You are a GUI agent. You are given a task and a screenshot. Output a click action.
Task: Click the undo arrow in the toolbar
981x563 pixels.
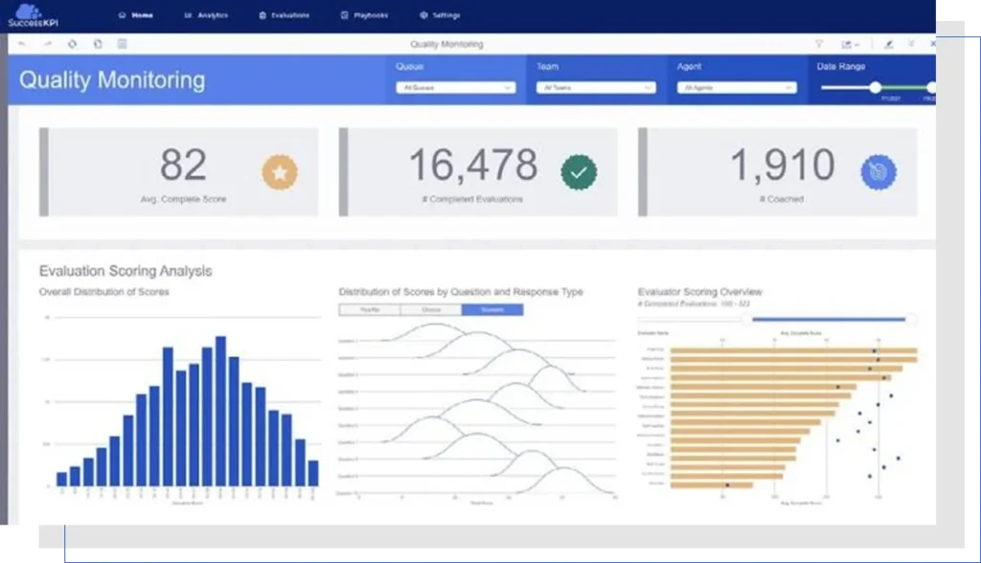point(22,44)
